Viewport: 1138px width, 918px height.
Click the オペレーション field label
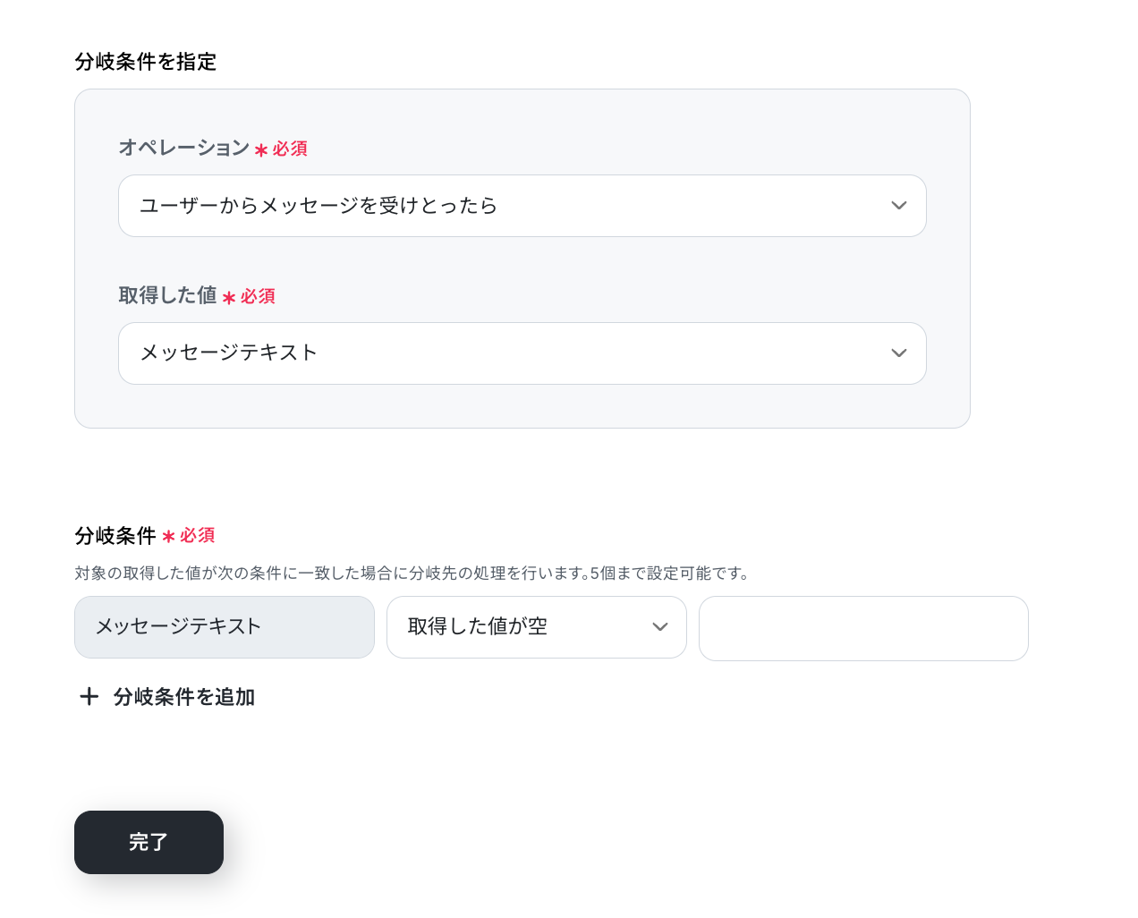[x=184, y=148]
